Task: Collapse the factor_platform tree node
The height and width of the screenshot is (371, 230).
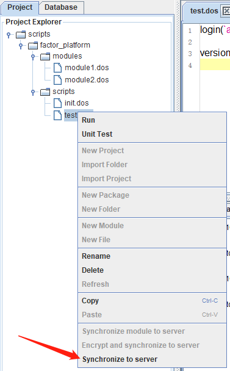Action: (21, 45)
